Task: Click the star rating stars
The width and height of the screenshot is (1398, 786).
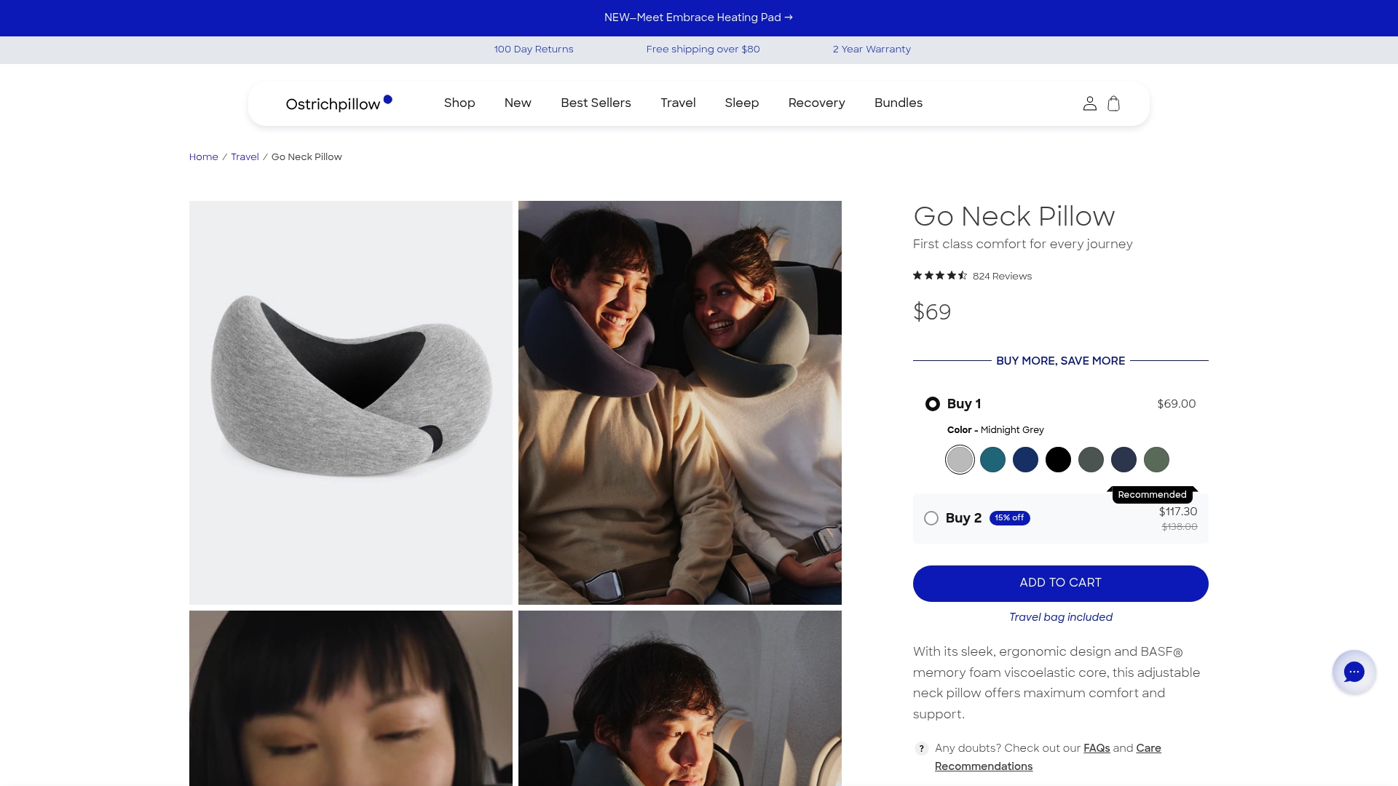Action: tap(939, 276)
